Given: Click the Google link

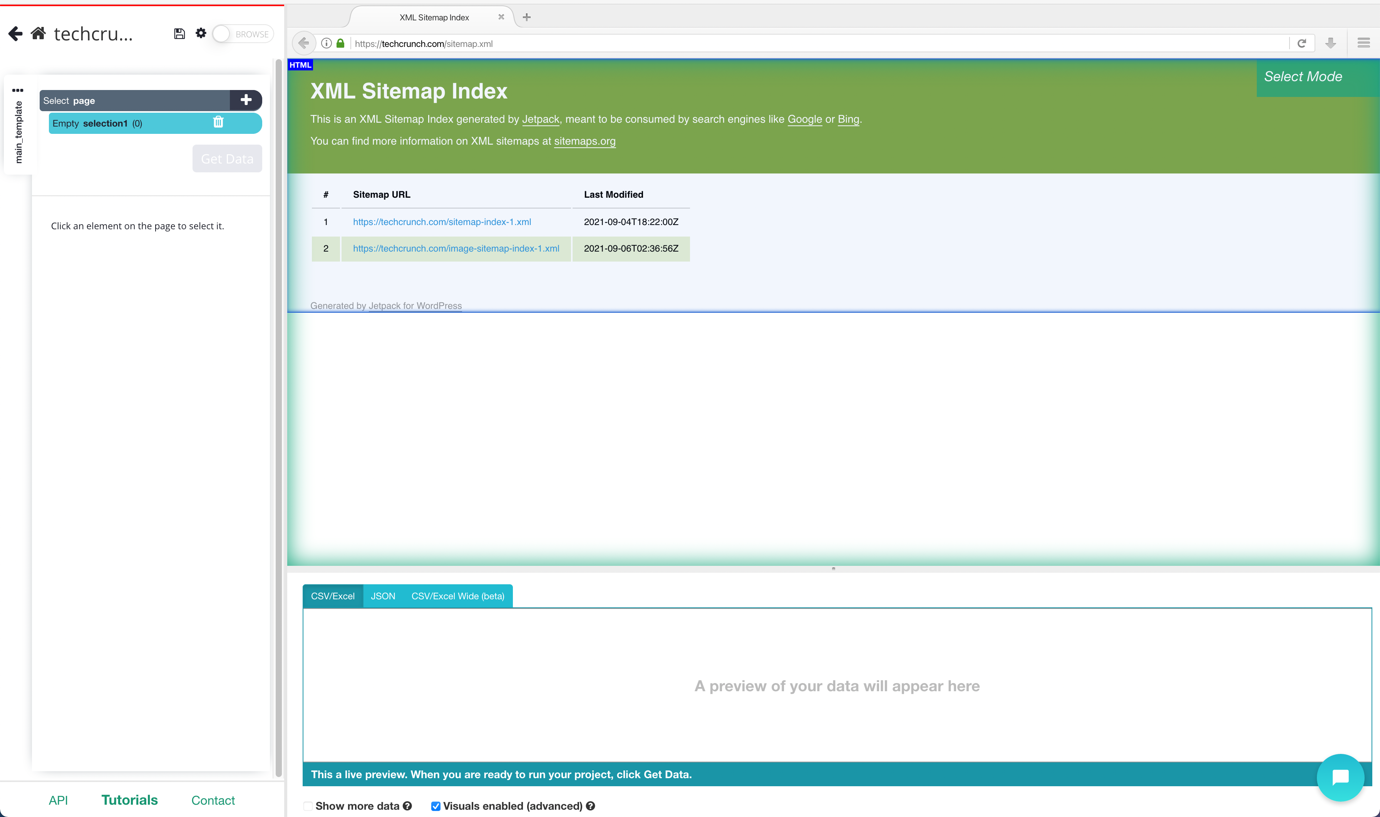Looking at the screenshot, I should coord(805,119).
